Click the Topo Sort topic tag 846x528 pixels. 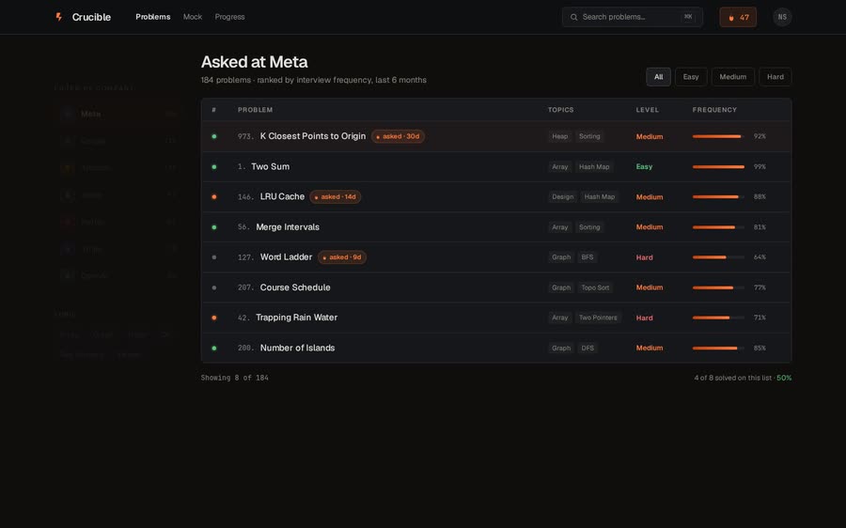[595, 287]
